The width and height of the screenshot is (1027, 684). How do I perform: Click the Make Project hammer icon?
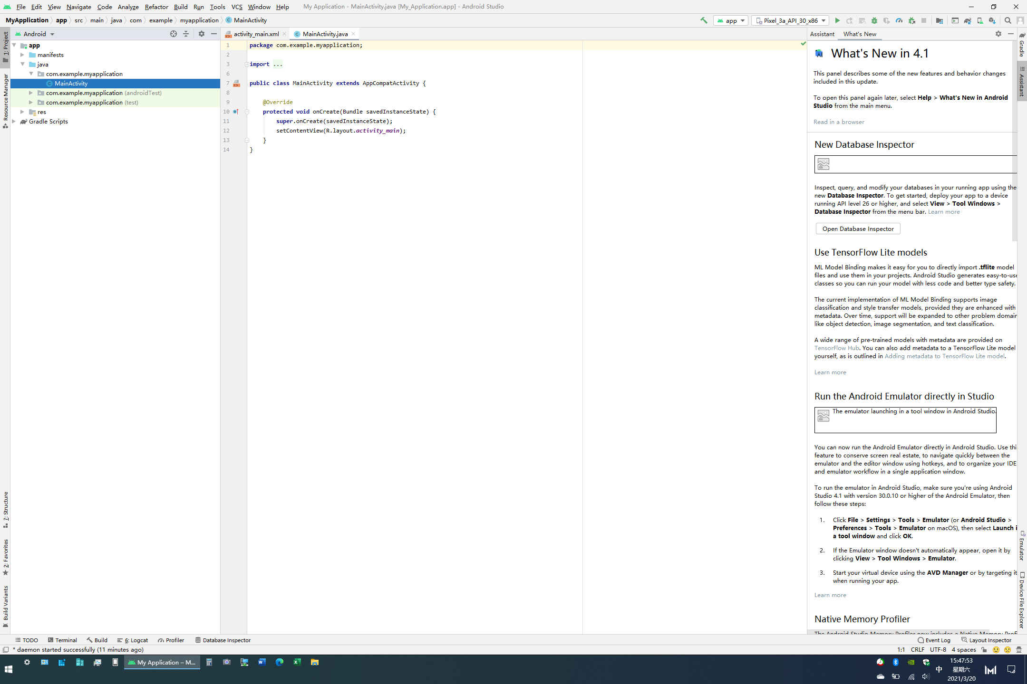[704, 20]
